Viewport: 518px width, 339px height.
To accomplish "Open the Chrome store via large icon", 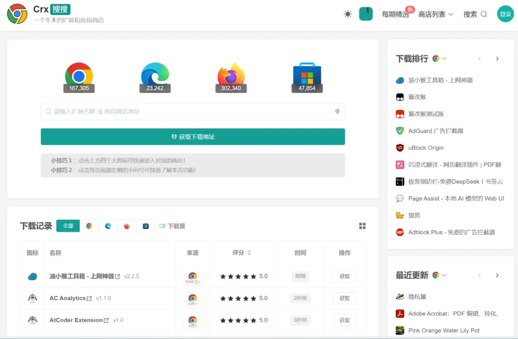I will pos(79,76).
